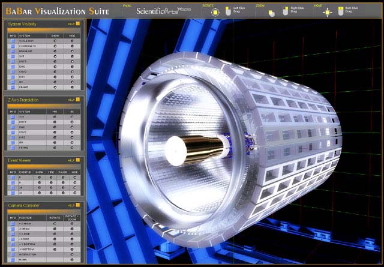Click the Rotate mode icon in top bar
384x267 pixels.
click(x=215, y=12)
